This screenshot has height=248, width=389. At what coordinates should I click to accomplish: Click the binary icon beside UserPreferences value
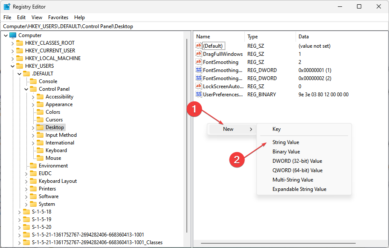[198, 95]
